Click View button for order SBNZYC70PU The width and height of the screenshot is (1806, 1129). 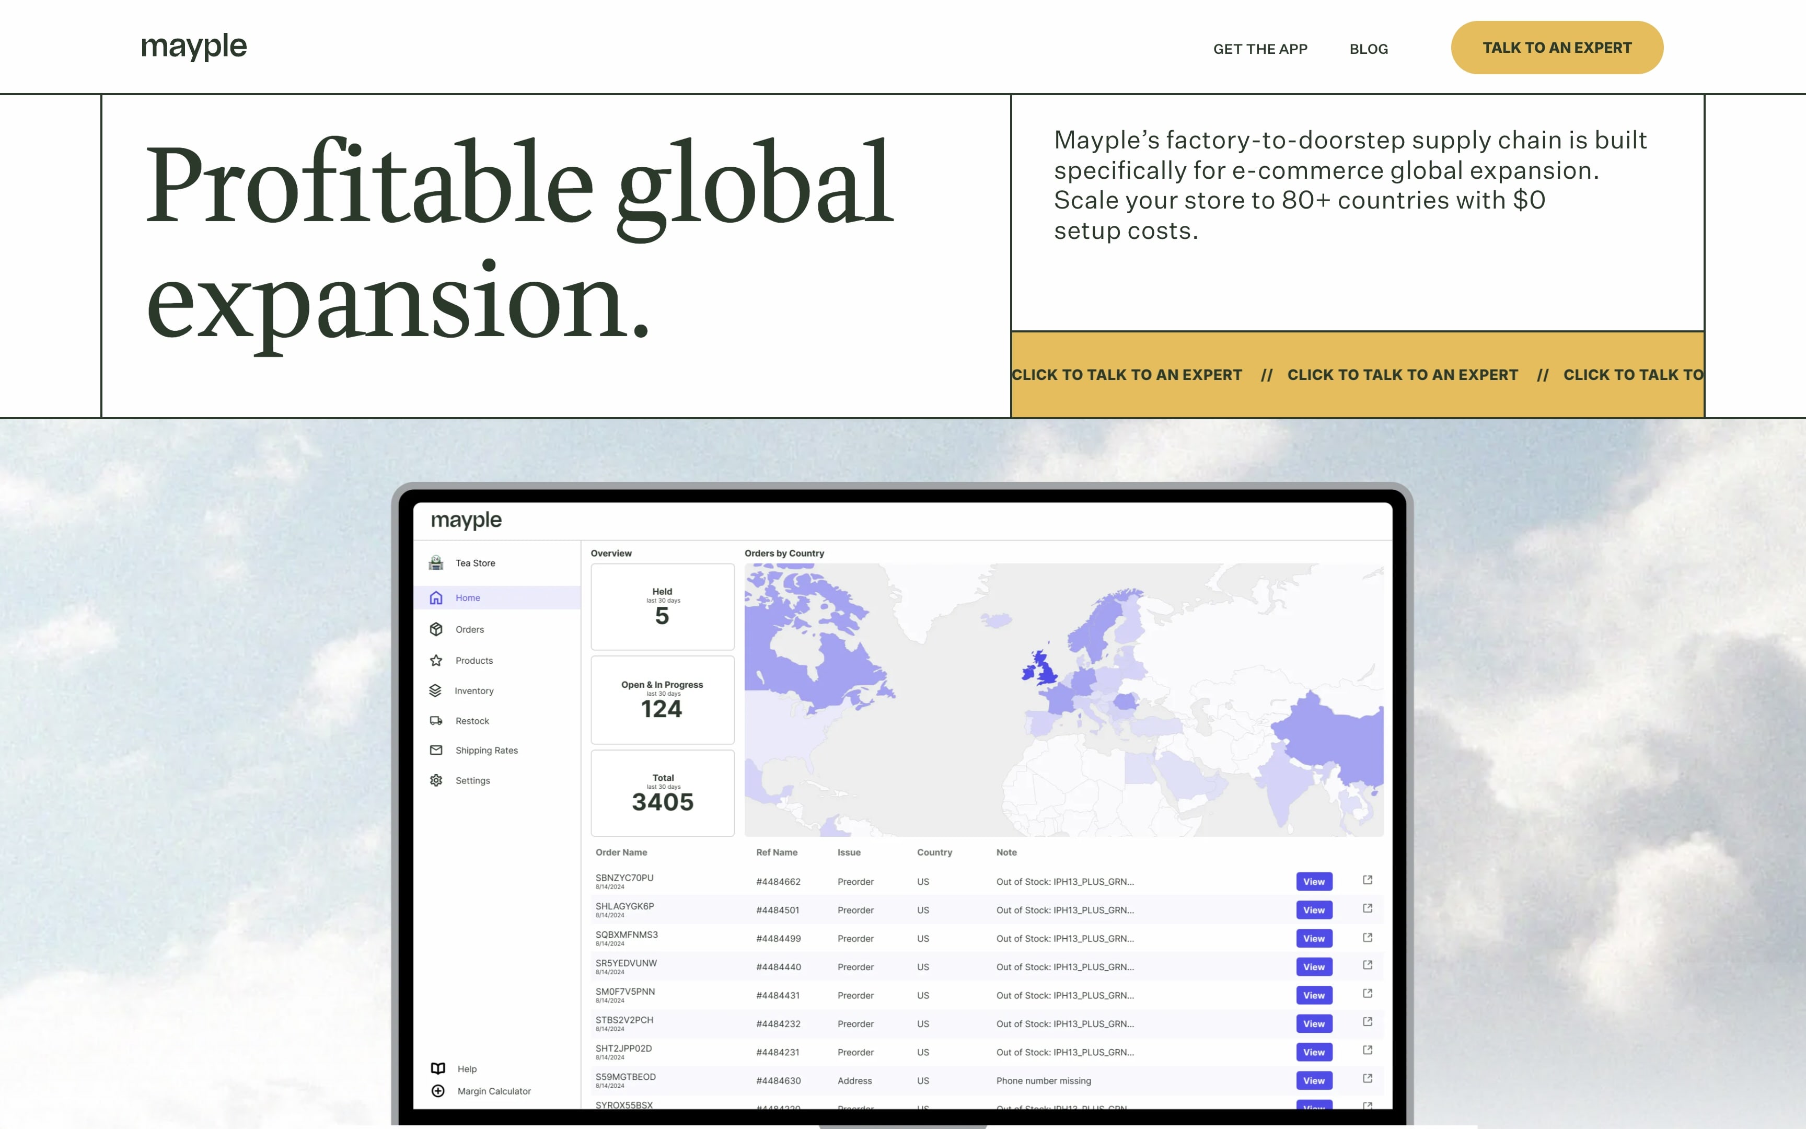click(x=1313, y=882)
